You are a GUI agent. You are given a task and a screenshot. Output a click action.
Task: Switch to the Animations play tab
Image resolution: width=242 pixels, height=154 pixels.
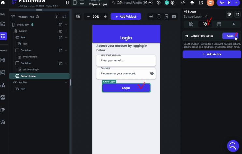pos(234,24)
